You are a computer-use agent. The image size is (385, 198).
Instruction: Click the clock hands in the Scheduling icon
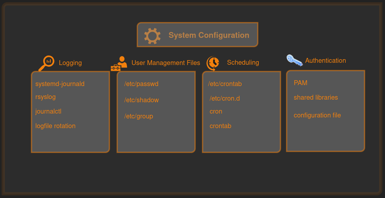tap(214, 62)
